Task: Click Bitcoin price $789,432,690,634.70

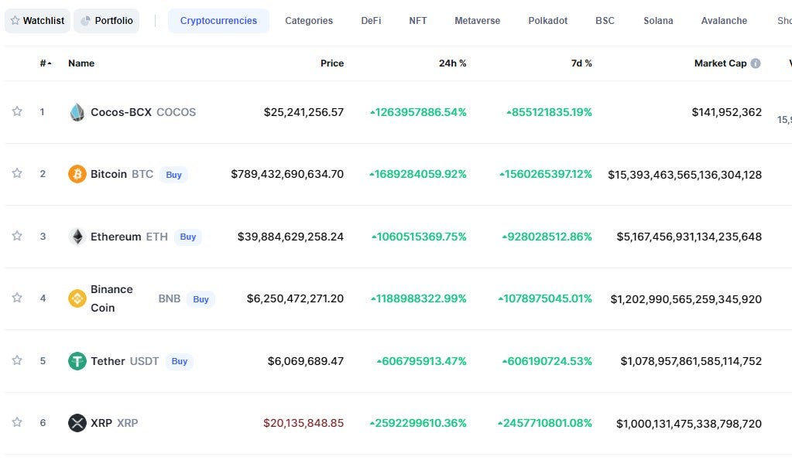Action: click(x=287, y=174)
